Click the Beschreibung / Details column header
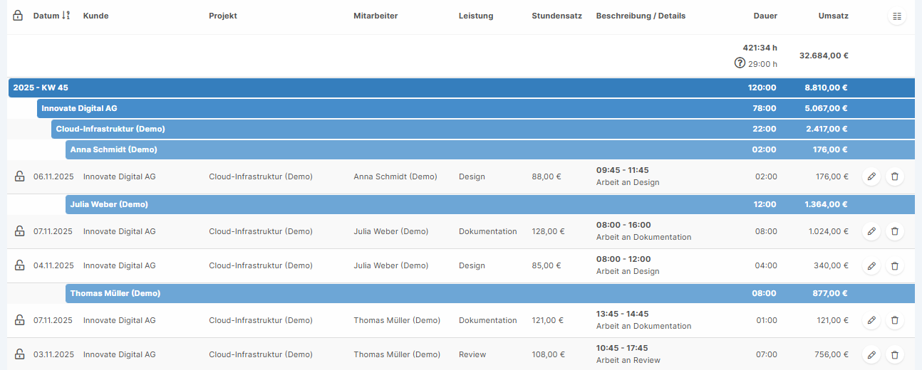Image resolution: width=922 pixels, height=370 pixels. [641, 16]
